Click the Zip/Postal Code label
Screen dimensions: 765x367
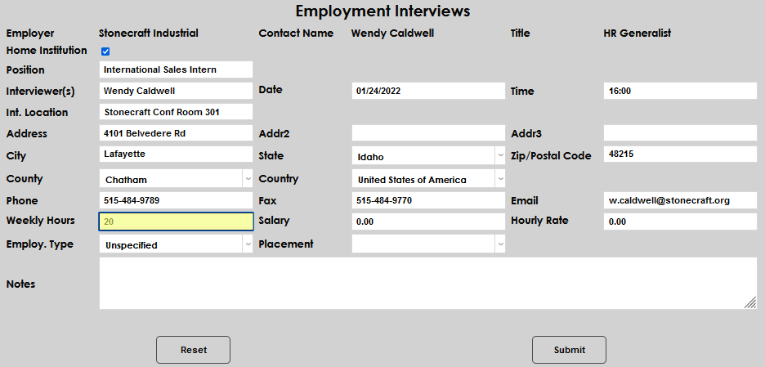pyautogui.click(x=551, y=156)
